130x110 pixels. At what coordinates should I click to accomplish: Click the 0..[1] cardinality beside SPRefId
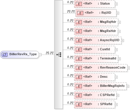[70, 103]
